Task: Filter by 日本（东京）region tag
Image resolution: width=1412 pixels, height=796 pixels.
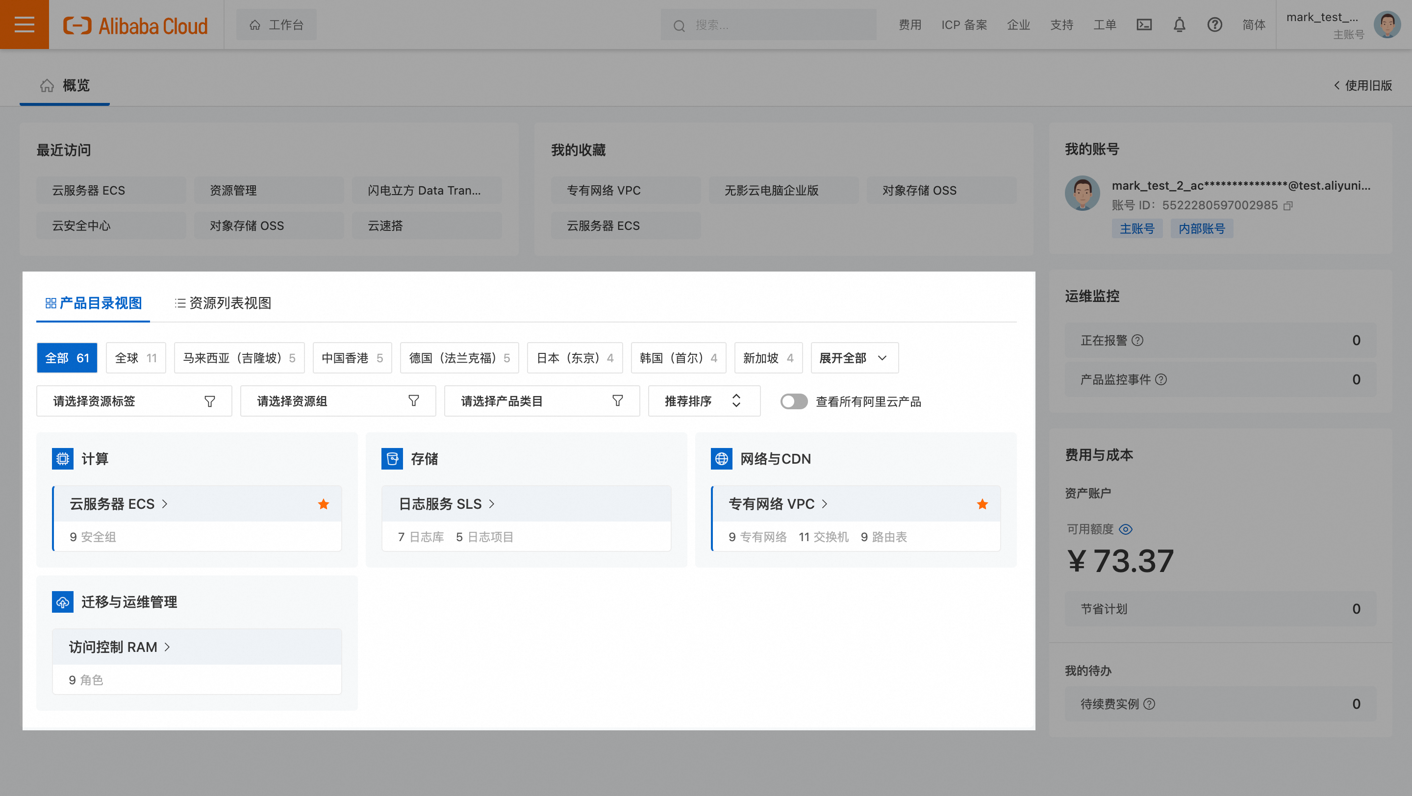Action: pyautogui.click(x=575, y=358)
